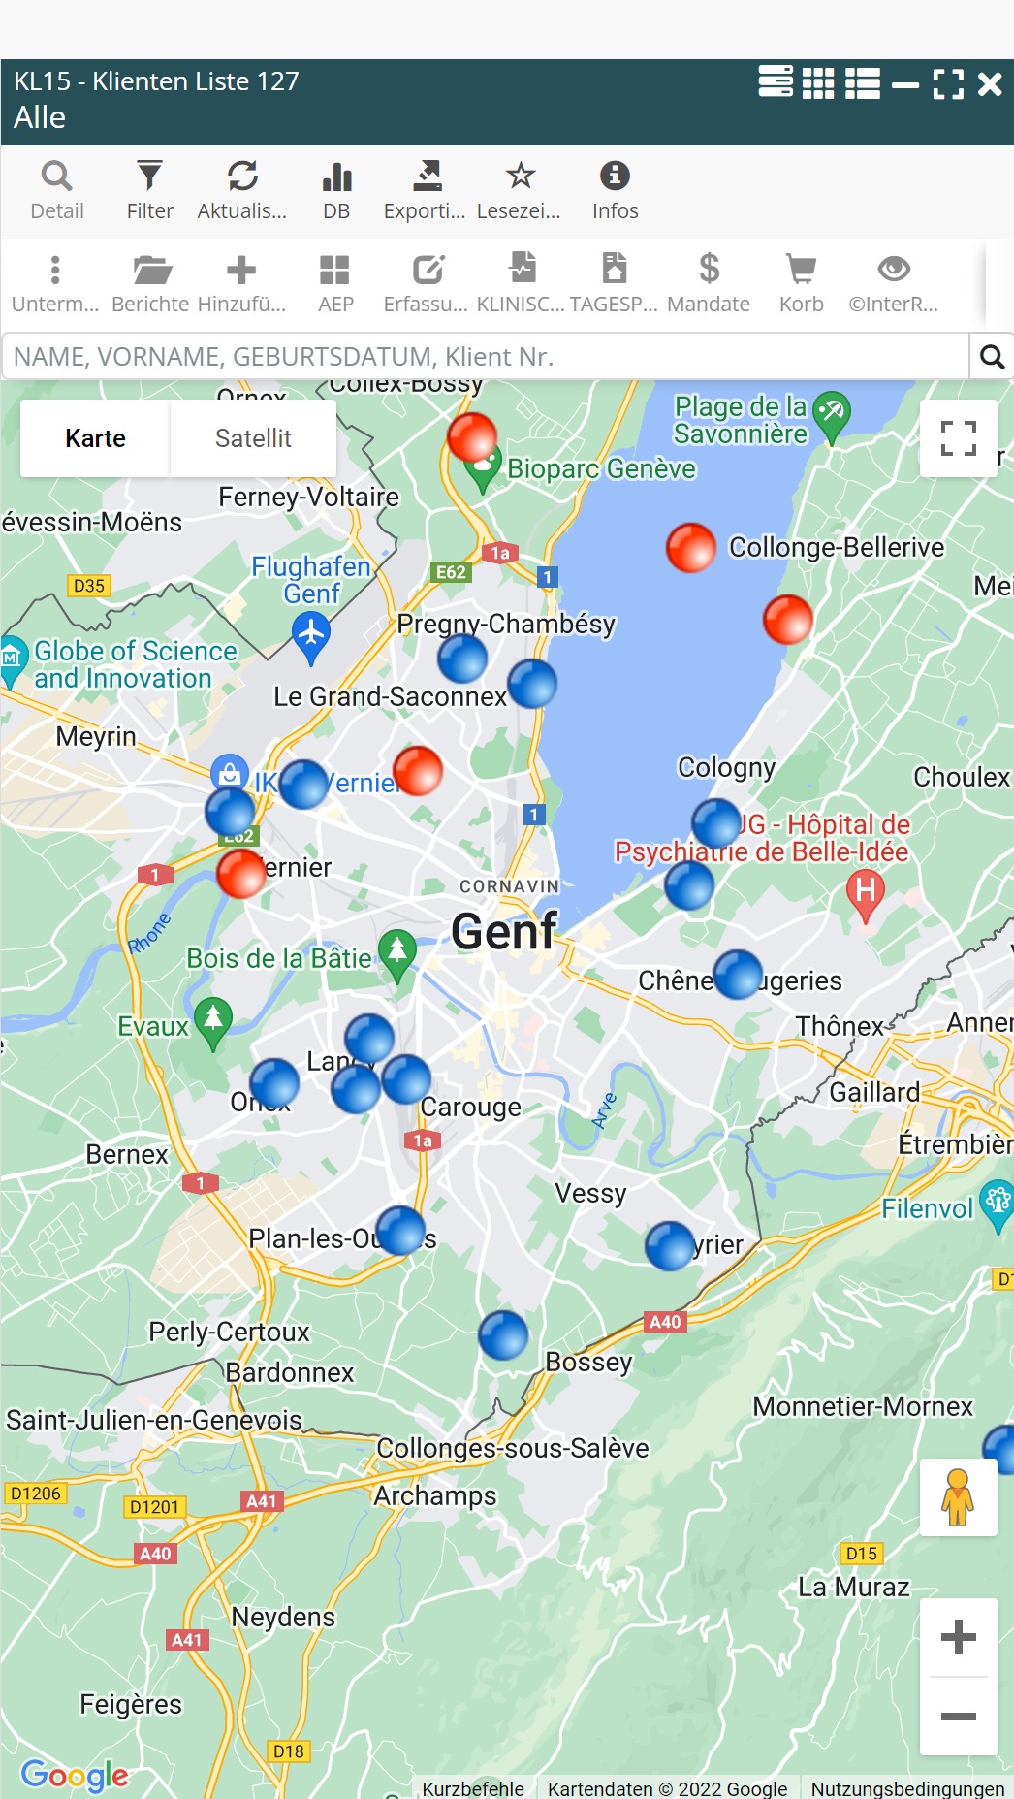Viewport: 1014px width, 1799px height.
Task: Click the client name search field
Action: [485, 357]
